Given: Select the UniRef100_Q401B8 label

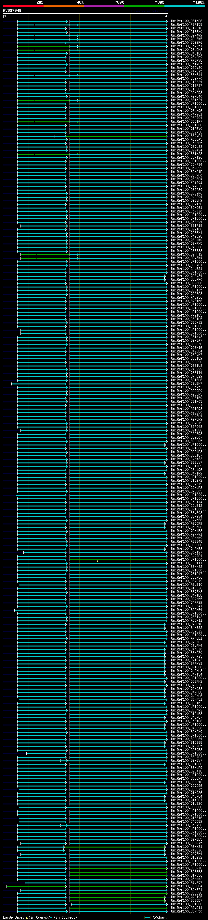Looking at the screenshot, I should tap(187, 53).
